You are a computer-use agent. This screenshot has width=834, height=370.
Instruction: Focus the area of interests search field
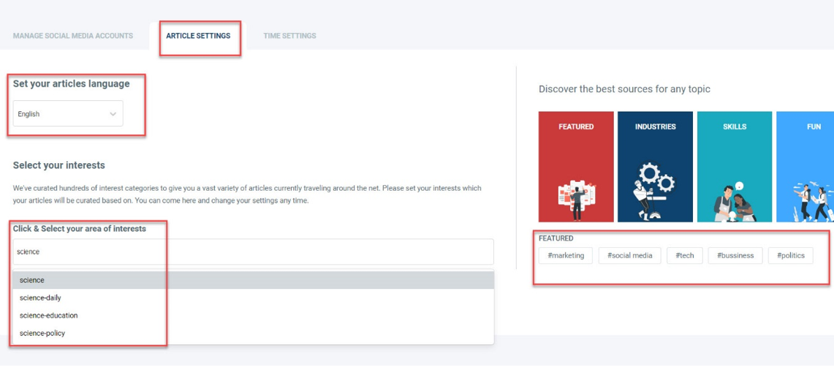[253, 252]
